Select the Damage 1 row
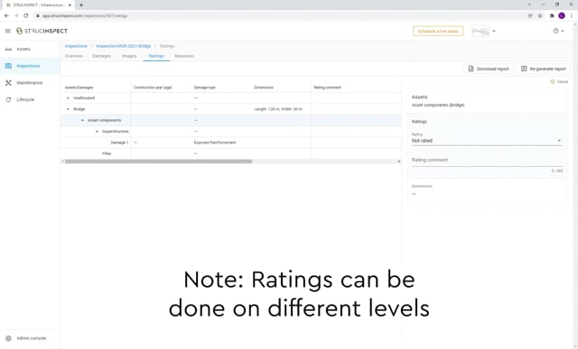Image resolution: width=578 pixels, height=349 pixels. [231, 142]
